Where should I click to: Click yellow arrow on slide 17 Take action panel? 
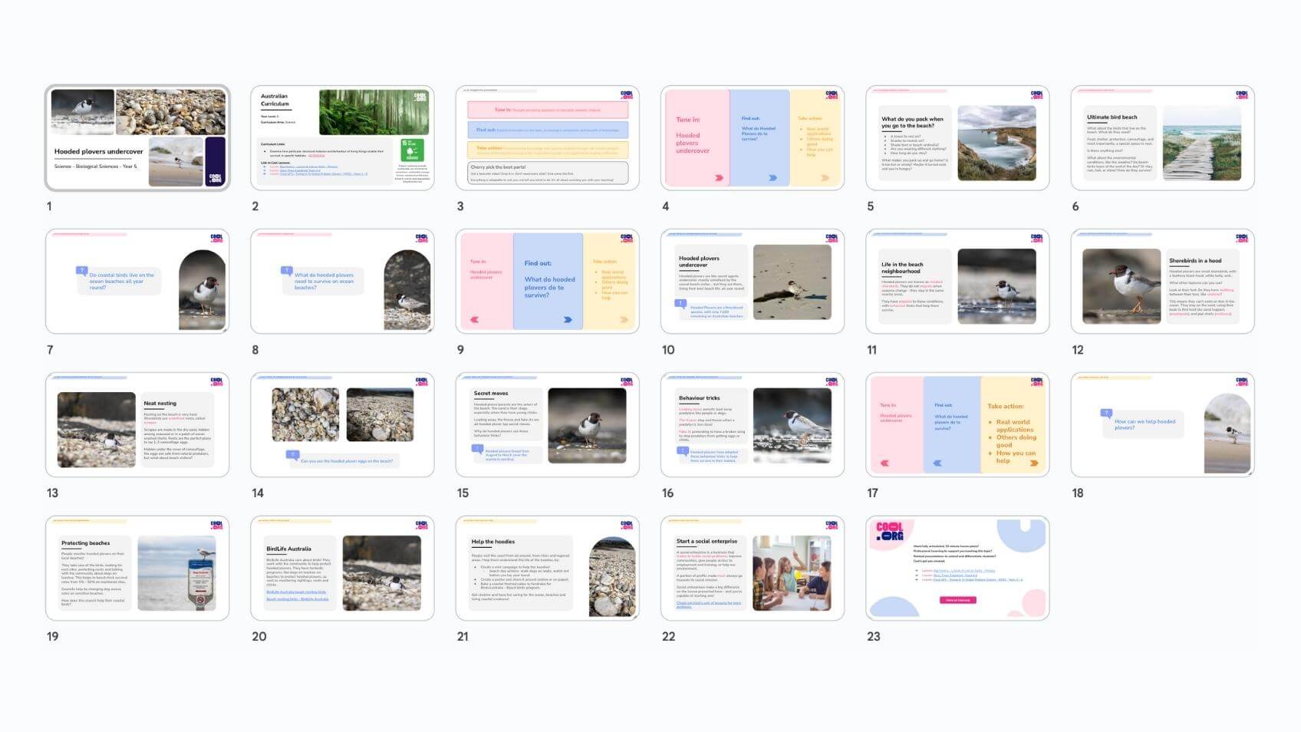1033,463
